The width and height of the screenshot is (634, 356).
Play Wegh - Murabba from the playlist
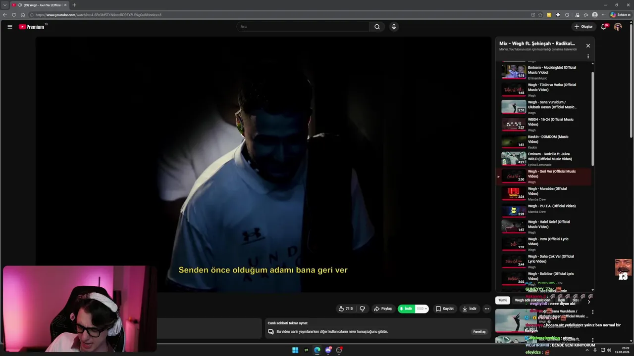pyautogui.click(x=543, y=193)
